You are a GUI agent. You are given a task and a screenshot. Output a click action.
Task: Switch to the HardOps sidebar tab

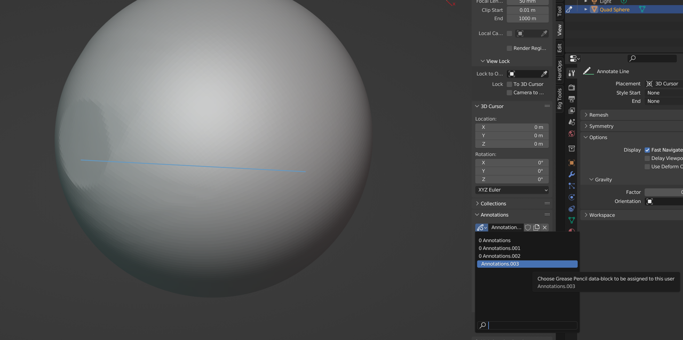click(x=560, y=70)
